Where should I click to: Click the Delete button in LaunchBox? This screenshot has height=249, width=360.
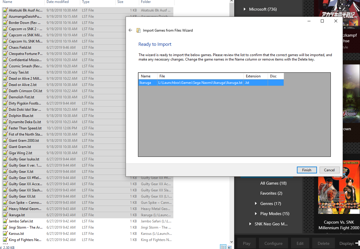(323, 243)
